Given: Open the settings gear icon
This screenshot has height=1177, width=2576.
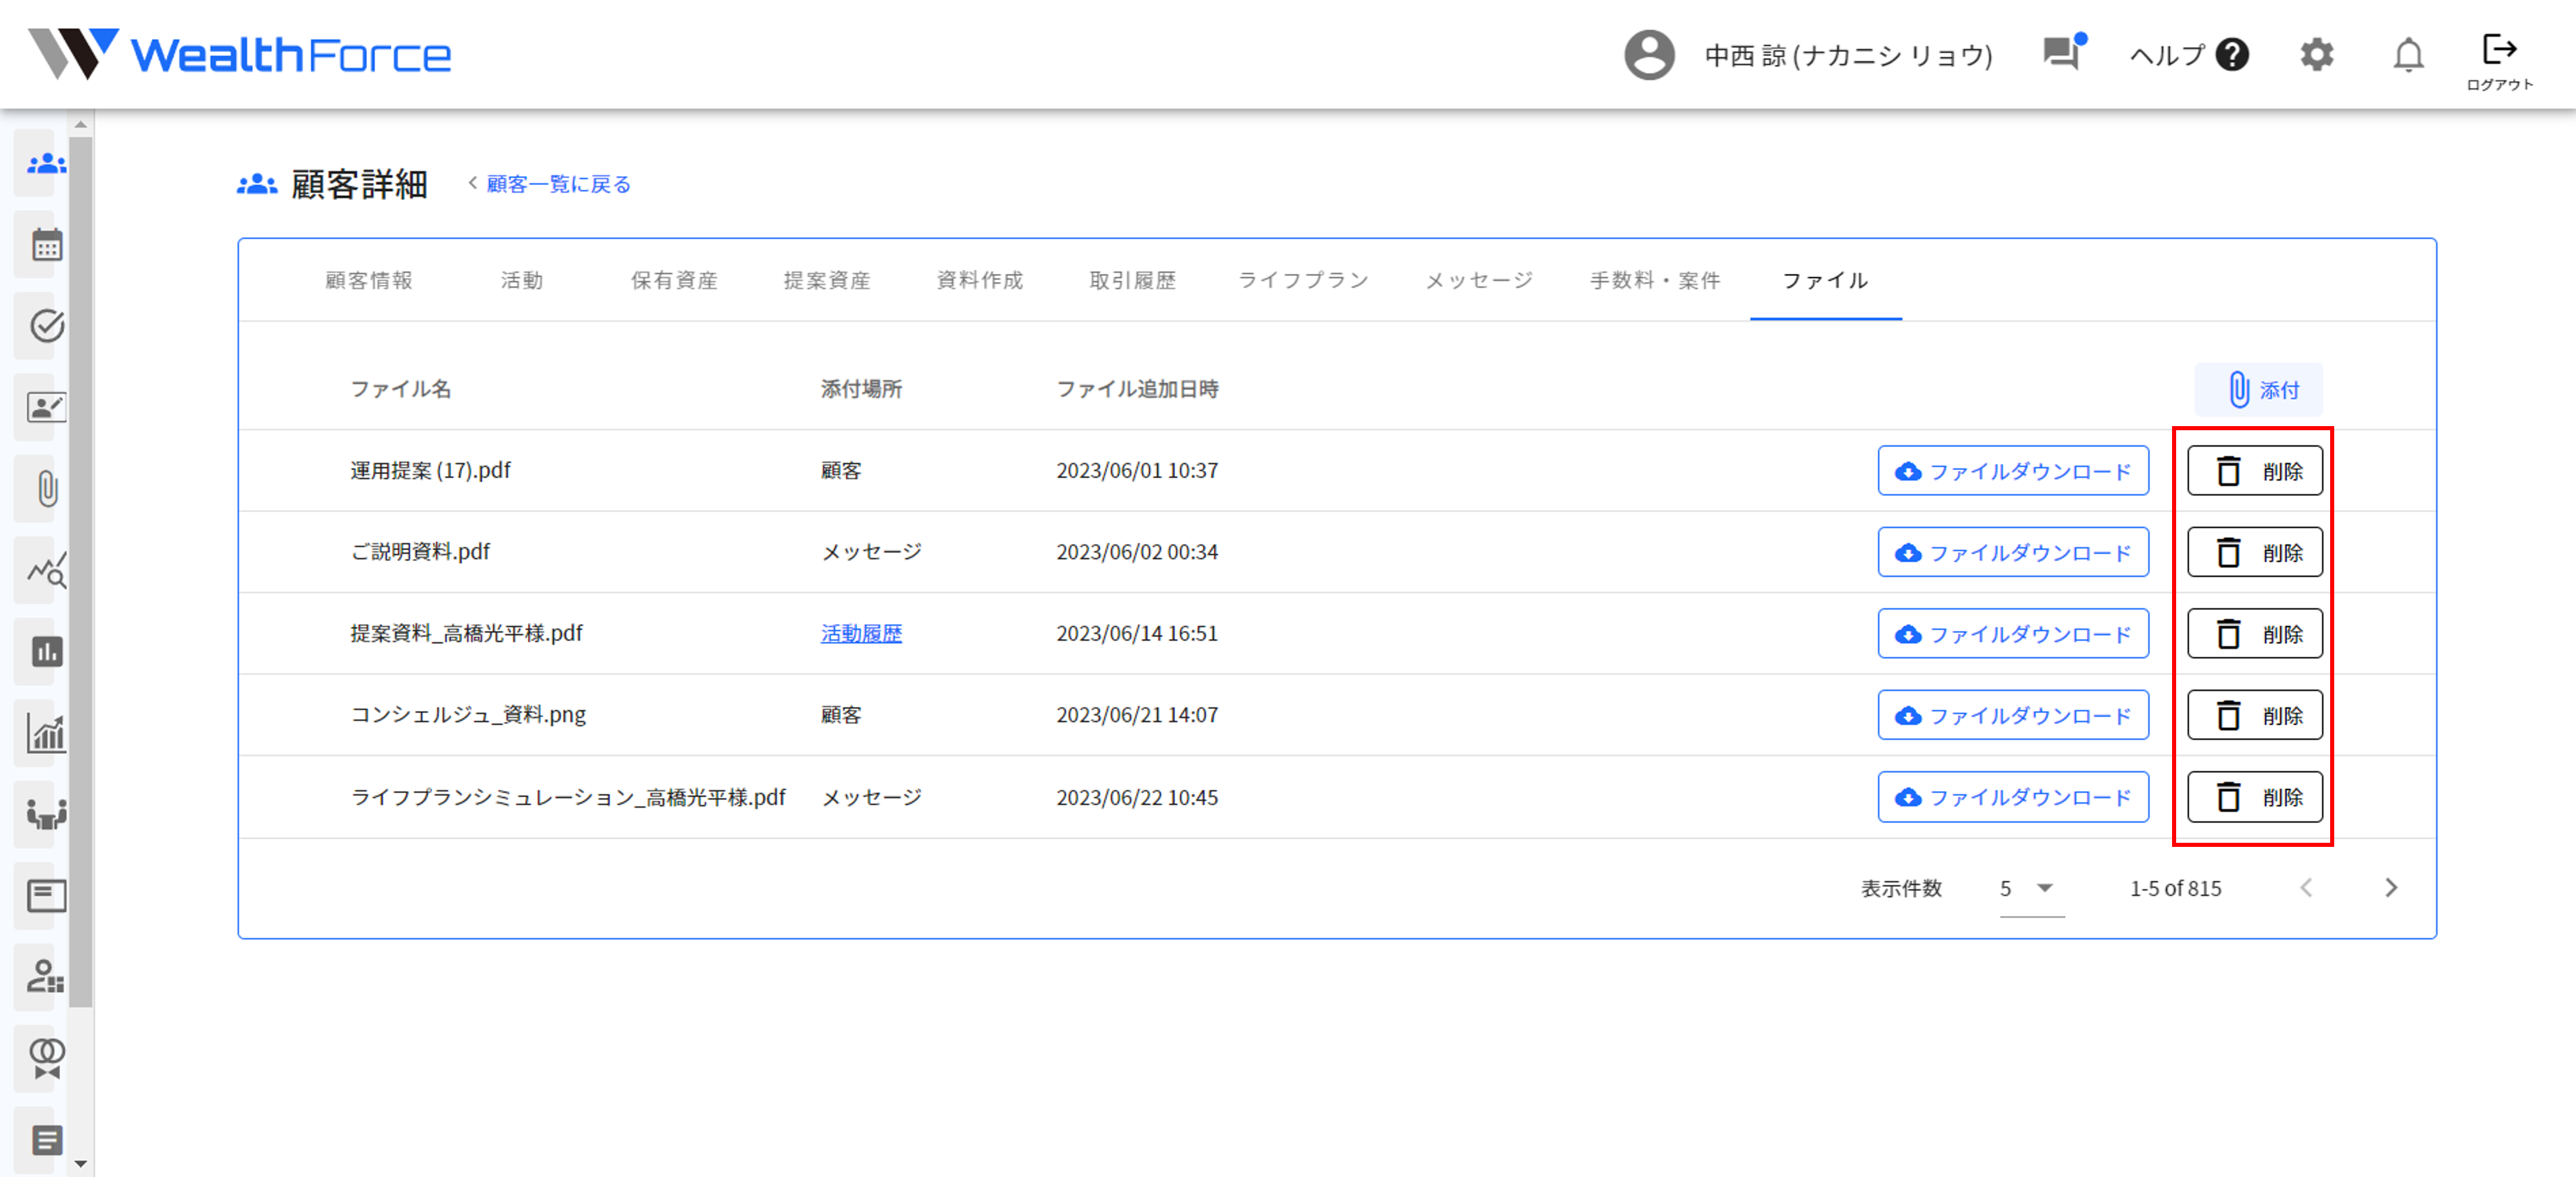Looking at the screenshot, I should [x=2317, y=55].
